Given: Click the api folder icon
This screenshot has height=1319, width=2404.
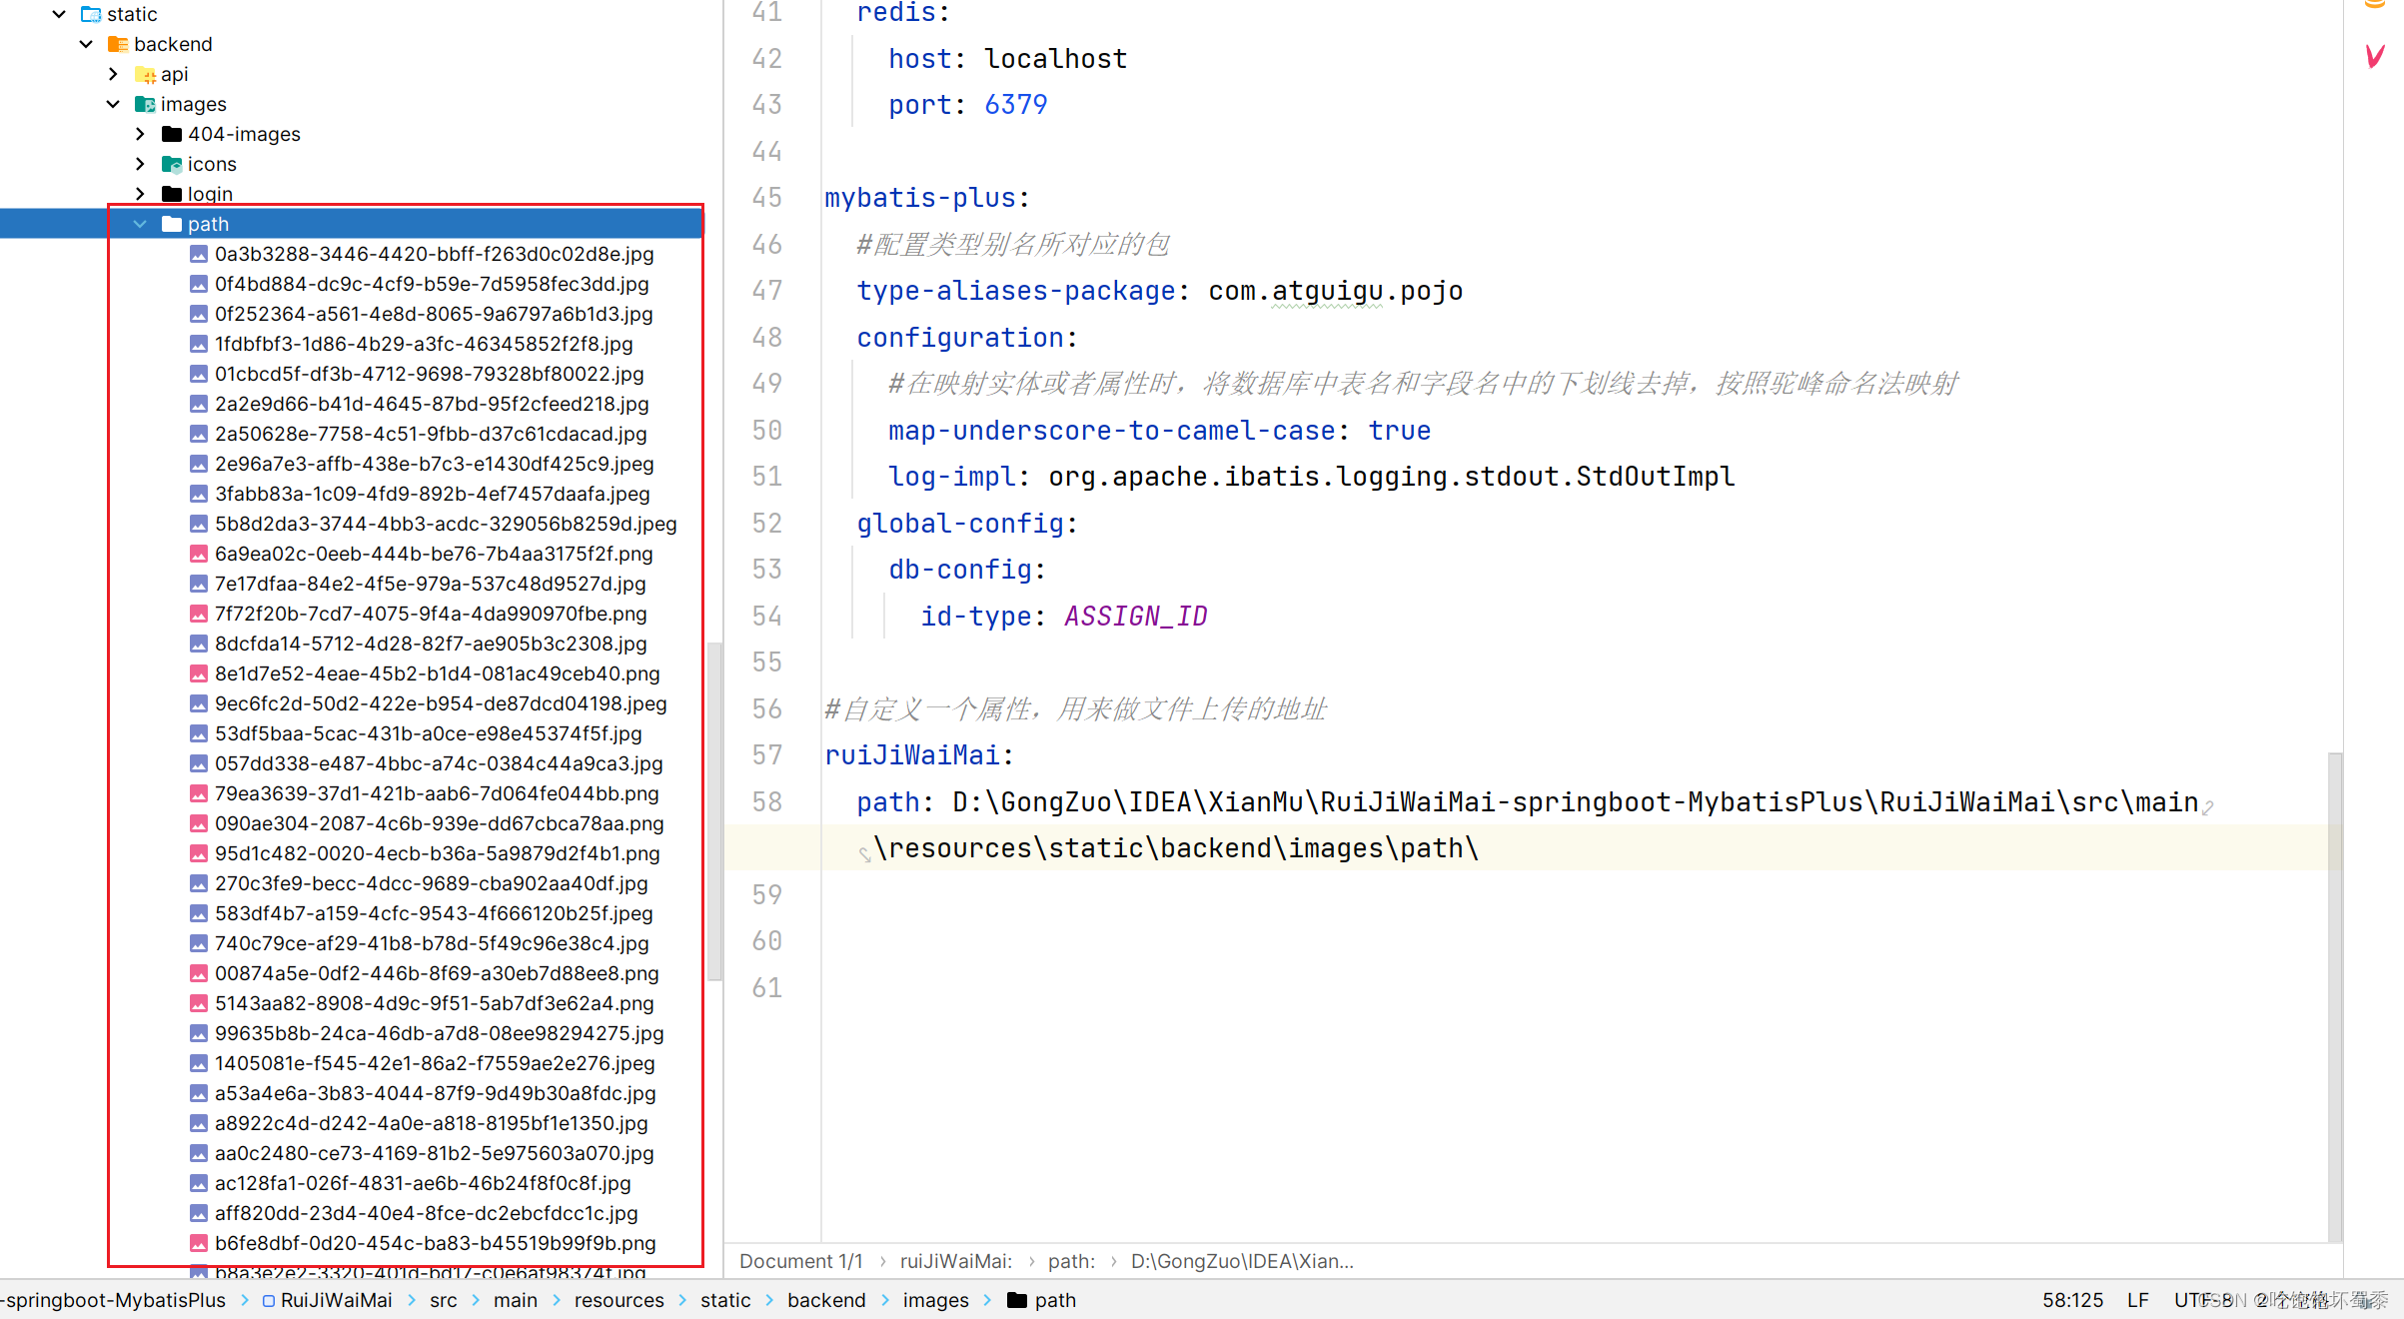Looking at the screenshot, I should 145,74.
